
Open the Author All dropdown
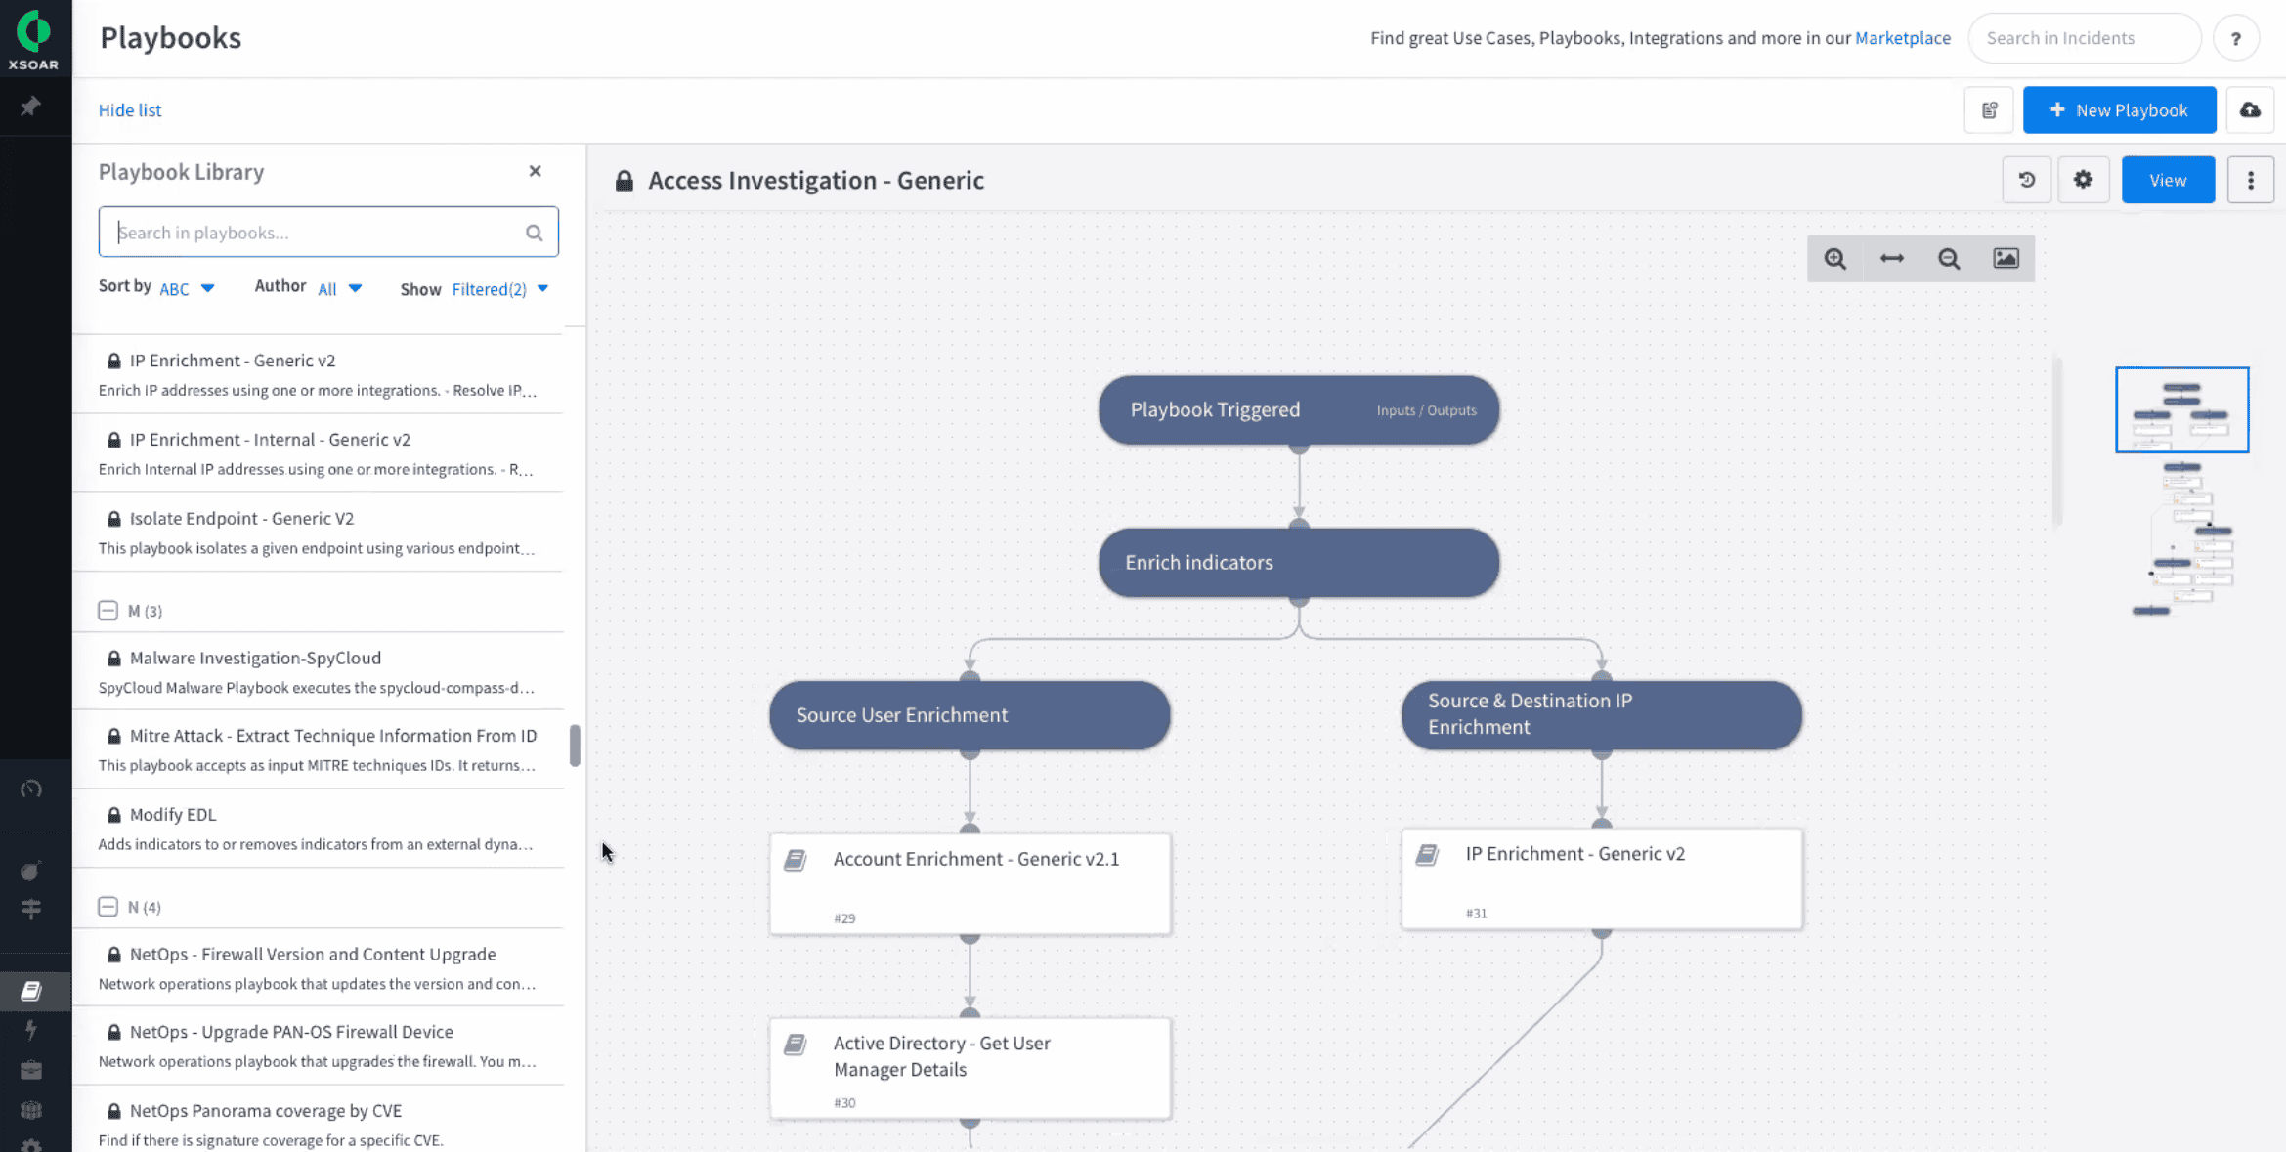coord(339,289)
